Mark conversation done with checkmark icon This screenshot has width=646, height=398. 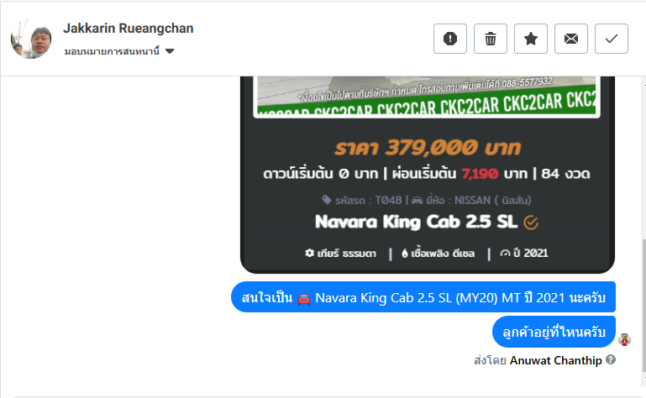tap(612, 39)
